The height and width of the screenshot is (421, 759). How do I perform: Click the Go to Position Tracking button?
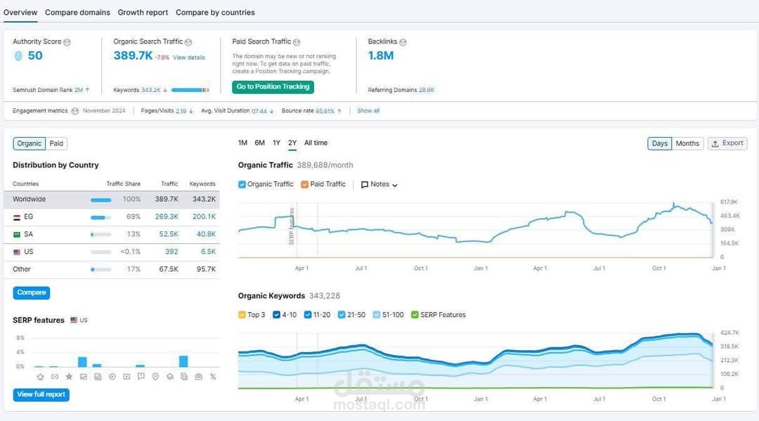(273, 87)
